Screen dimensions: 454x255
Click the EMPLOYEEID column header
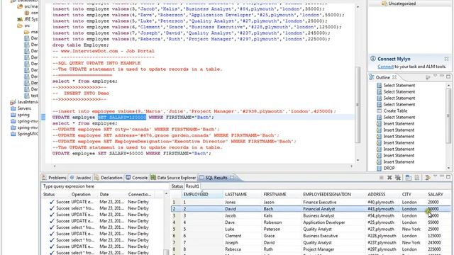click(x=202, y=194)
